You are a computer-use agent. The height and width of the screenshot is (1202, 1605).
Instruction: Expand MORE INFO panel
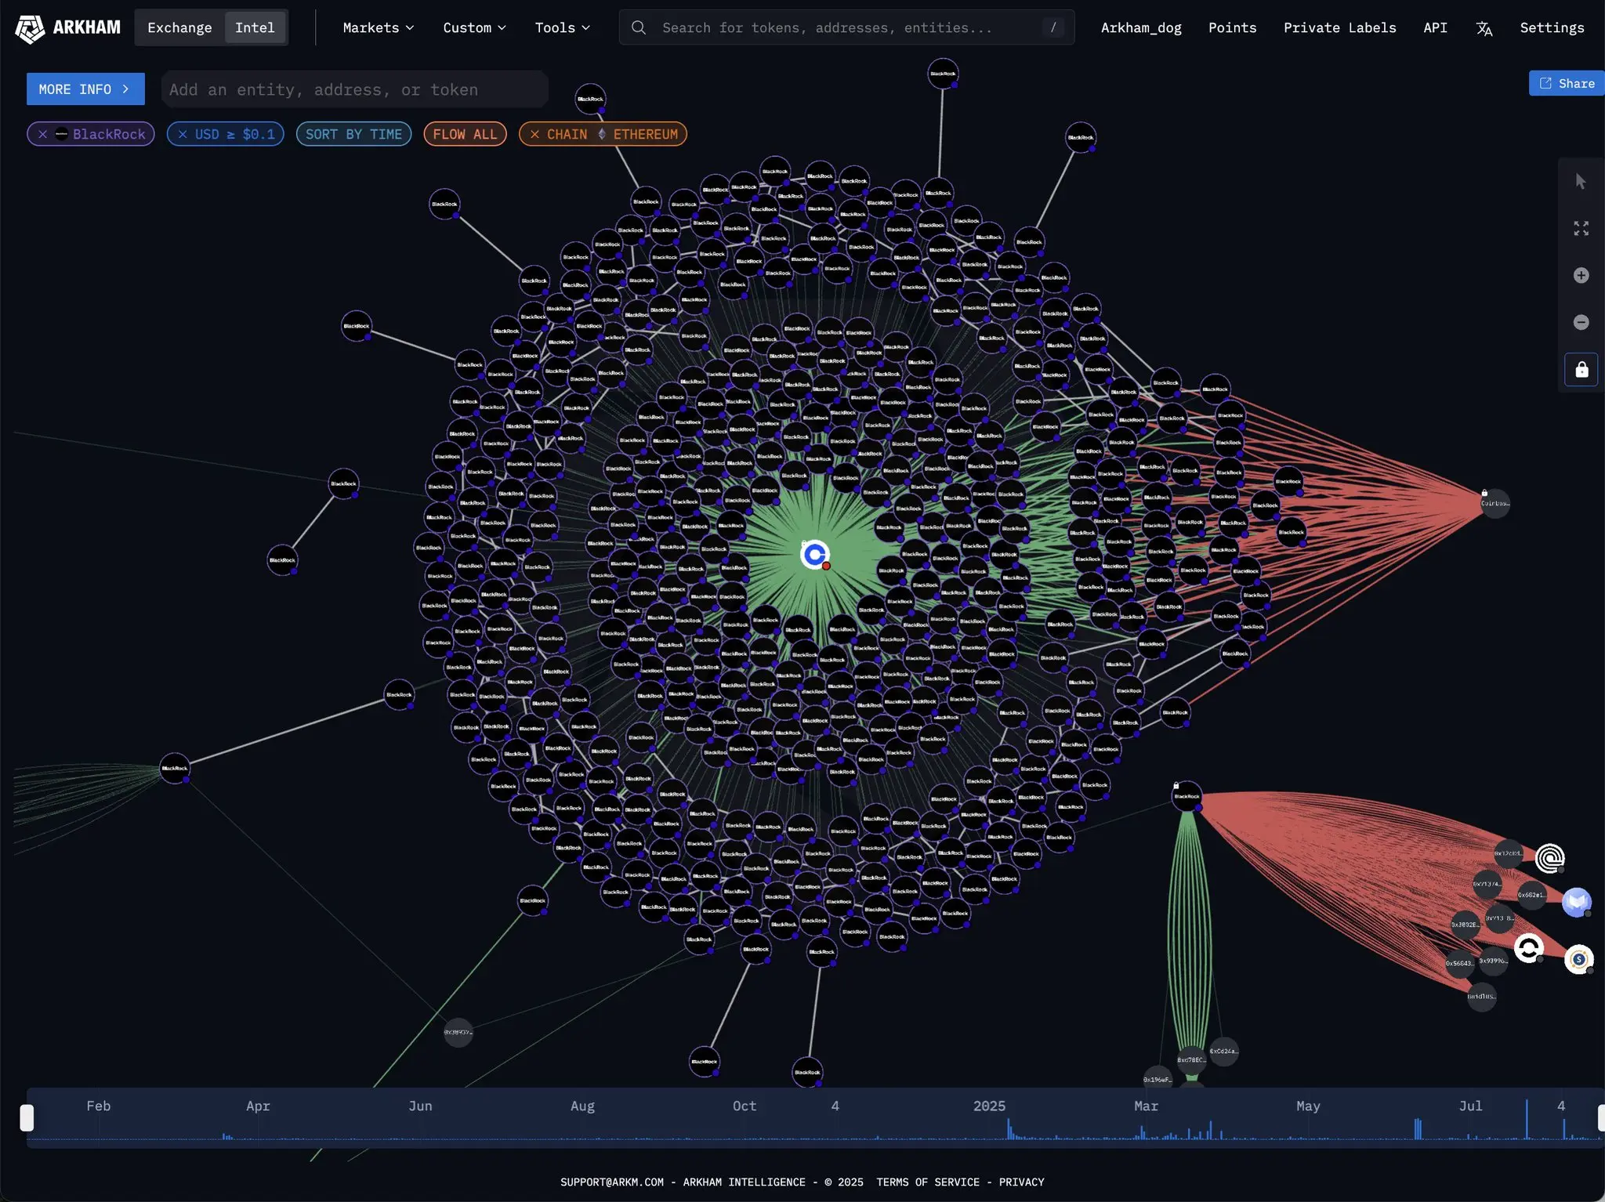(x=85, y=89)
